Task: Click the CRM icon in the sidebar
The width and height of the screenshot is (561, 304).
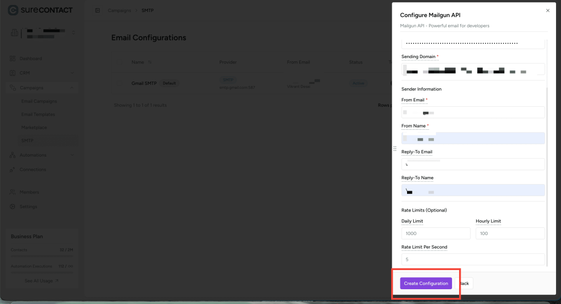Action: point(13,73)
